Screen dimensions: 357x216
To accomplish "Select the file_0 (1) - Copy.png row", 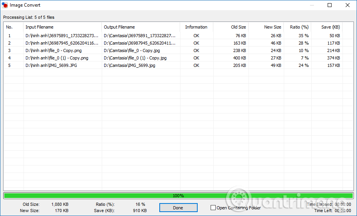I will (x=57, y=58).
